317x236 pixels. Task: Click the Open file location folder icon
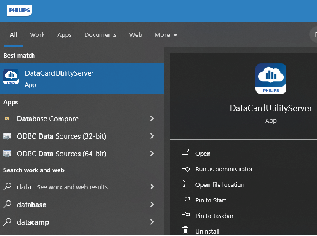pyautogui.click(x=185, y=184)
